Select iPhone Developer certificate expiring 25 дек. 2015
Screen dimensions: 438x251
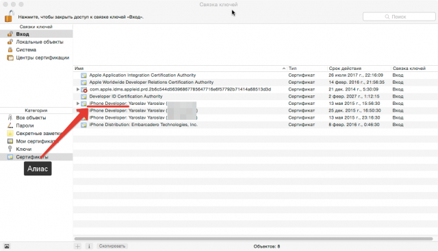255,110
